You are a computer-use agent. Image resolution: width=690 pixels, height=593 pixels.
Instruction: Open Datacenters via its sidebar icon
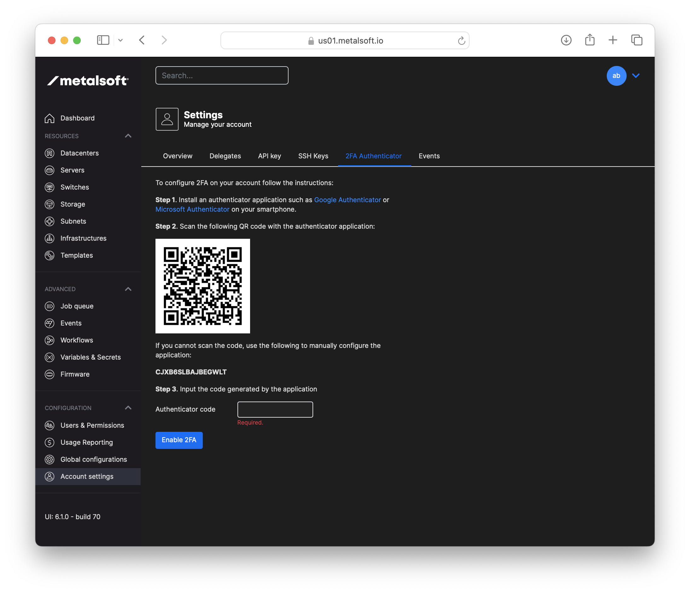pos(50,153)
